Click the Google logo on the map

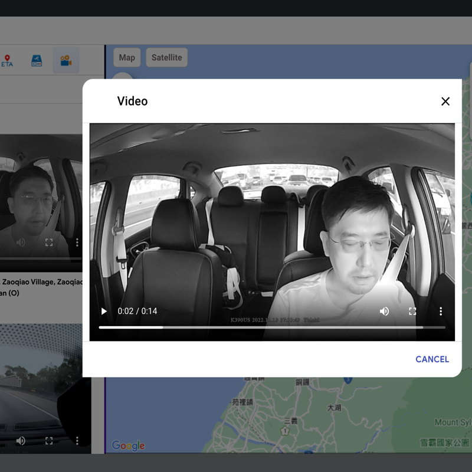[128, 445]
